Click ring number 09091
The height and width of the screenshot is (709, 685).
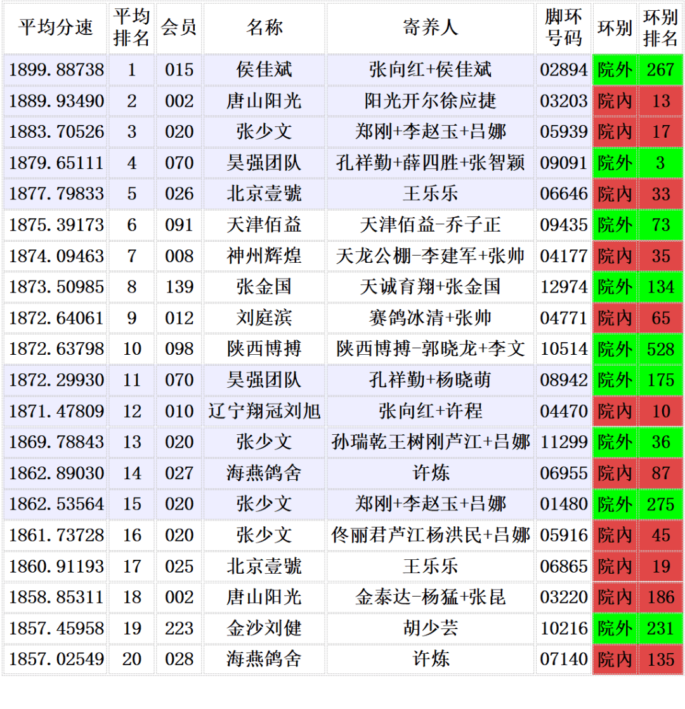coord(563,162)
